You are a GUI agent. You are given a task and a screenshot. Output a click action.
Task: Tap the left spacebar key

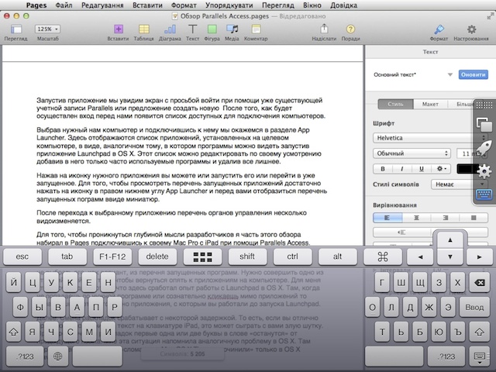pyautogui.click(x=97, y=356)
